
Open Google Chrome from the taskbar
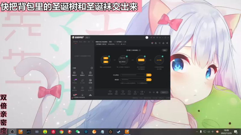[61, 132]
